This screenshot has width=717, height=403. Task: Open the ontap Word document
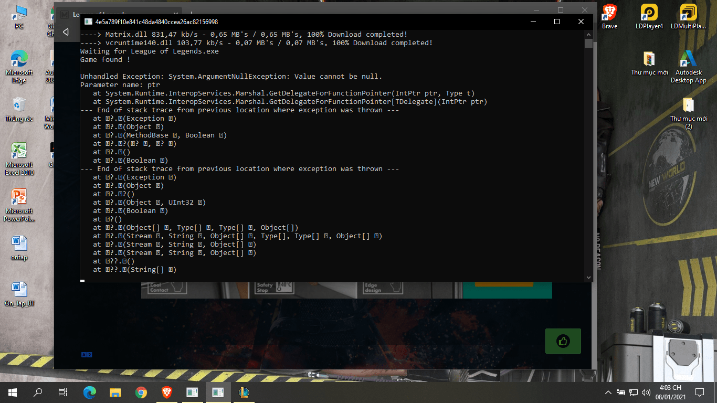click(19, 248)
